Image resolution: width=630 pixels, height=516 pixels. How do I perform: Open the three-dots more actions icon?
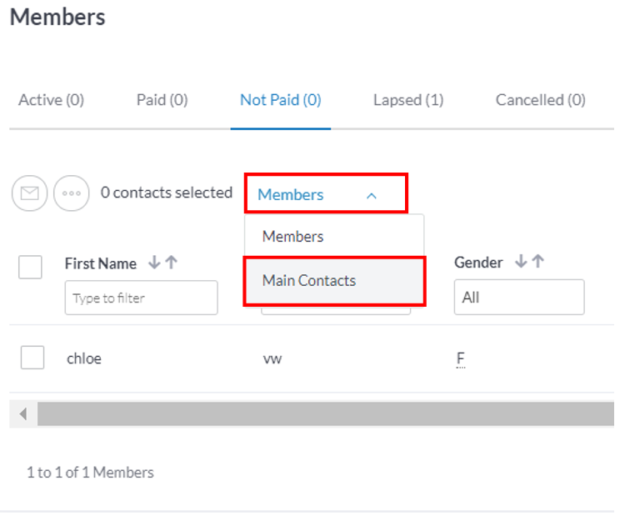tap(72, 193)
